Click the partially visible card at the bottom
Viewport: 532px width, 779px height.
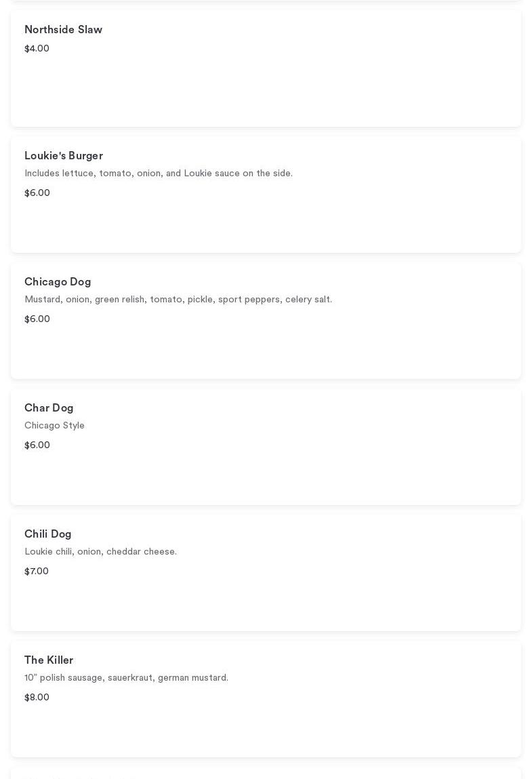(x=266, y=774)
